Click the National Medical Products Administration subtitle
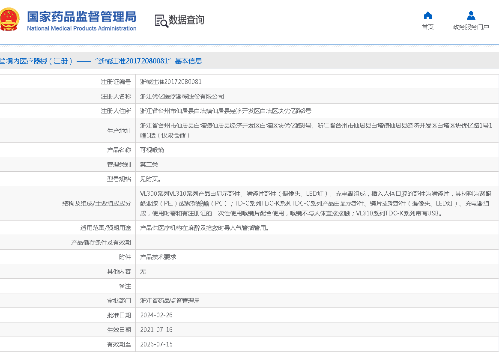Screen dimensions: 499x352 coord(81,29)
